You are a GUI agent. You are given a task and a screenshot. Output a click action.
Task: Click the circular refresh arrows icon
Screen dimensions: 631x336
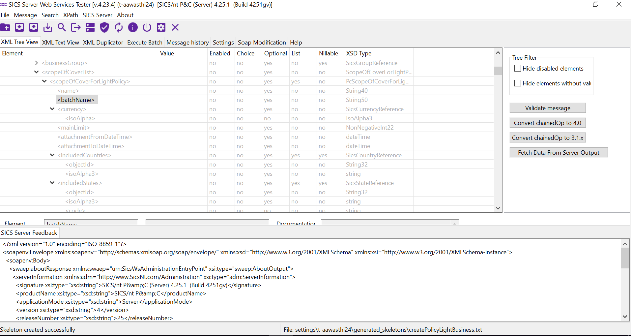tap(119, 28)
